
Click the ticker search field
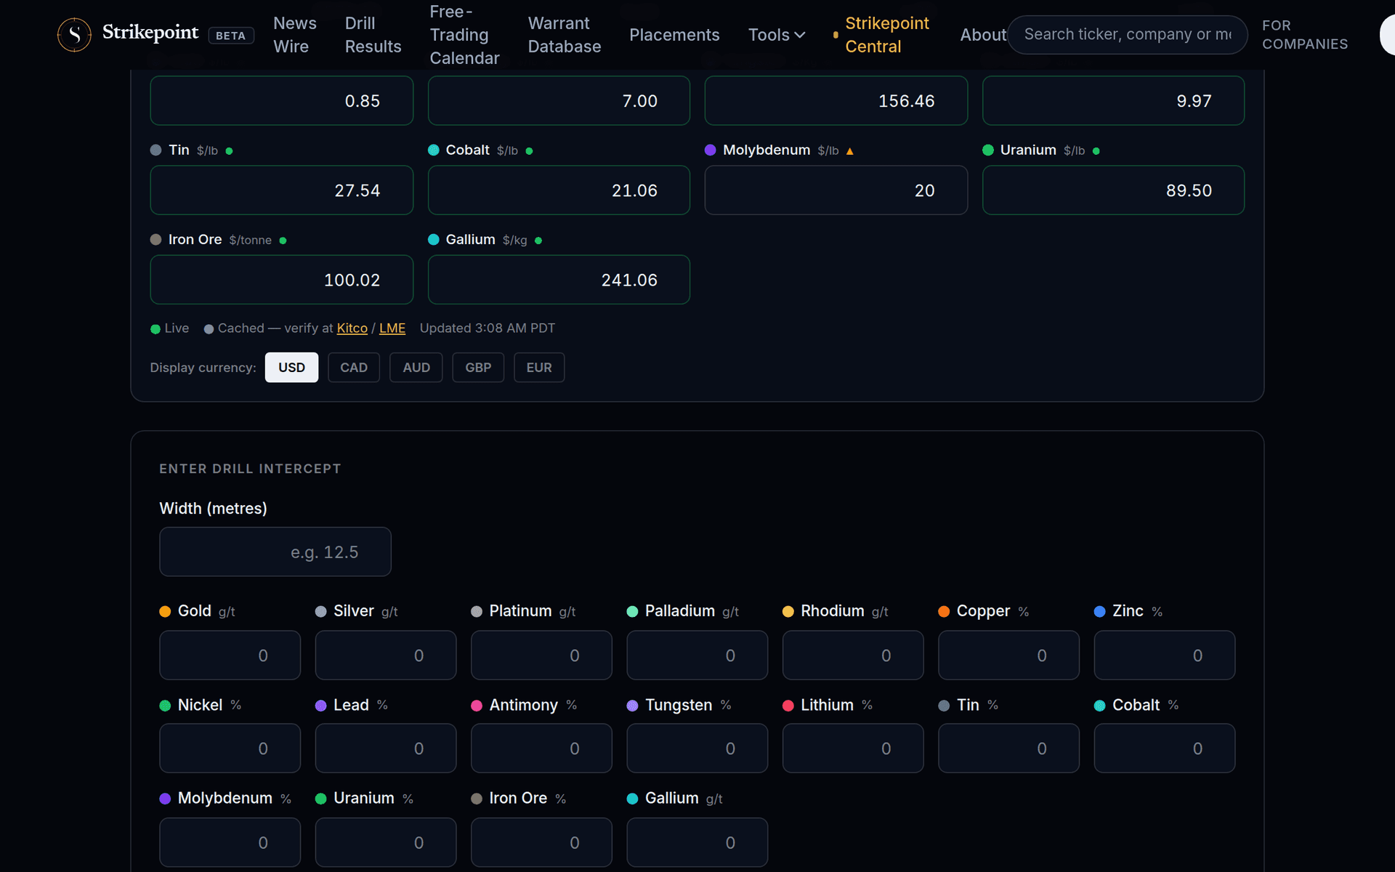(x=1127, y=34)
